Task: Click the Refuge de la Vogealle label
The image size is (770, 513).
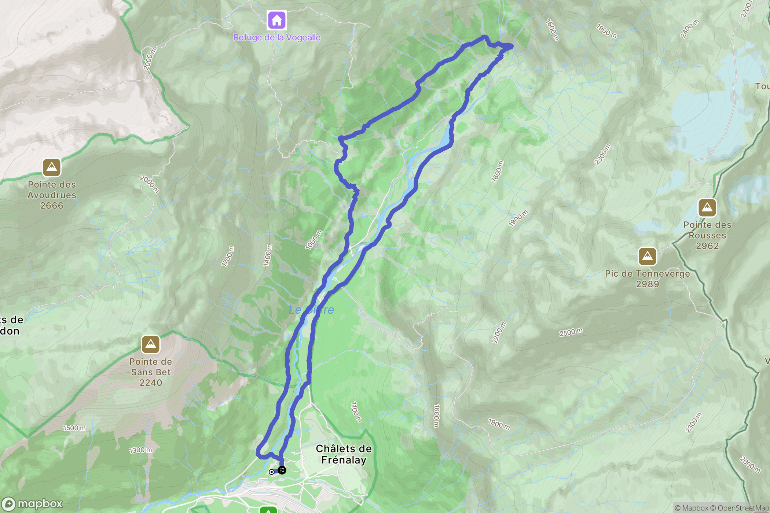Action: [x=277, y=37]
